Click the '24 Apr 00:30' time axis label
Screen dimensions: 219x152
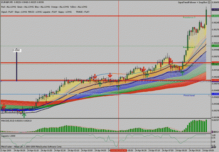(19, 151)
